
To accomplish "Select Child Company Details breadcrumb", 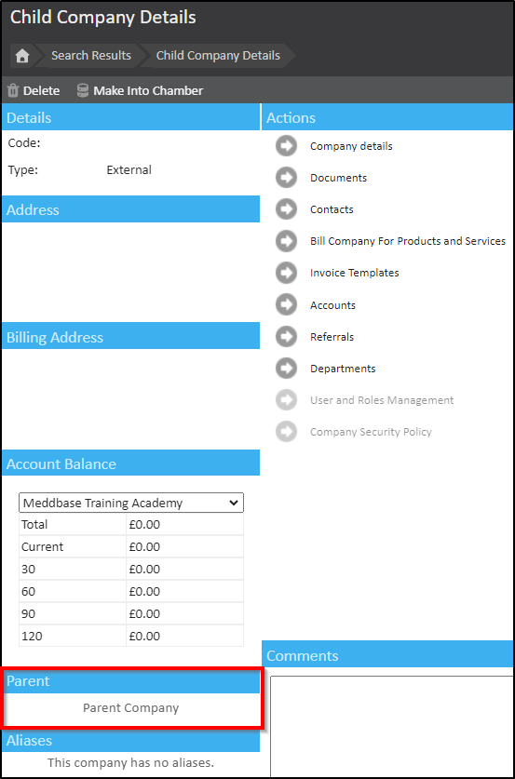I will [x=218, y=56].
